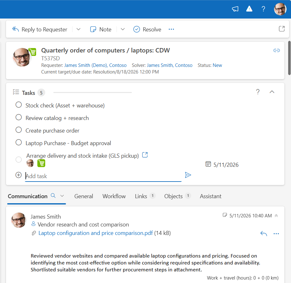Click the status New link
The width and height of the screenshot is (291, 283).
pyautogui.click(x=217, y=65)
